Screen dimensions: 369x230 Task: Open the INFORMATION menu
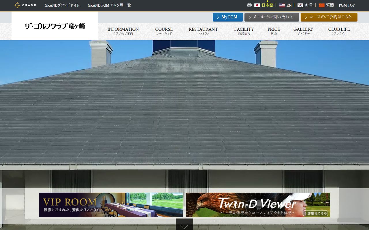click(123, 31)
